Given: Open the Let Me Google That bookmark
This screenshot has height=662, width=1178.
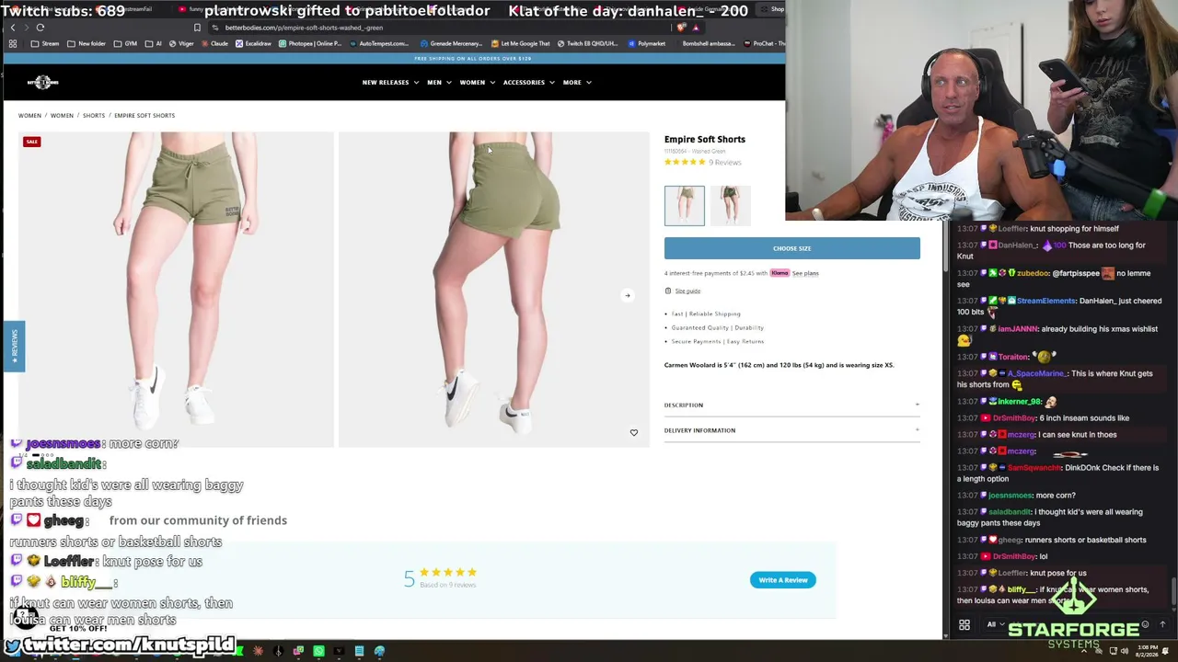Looking at the screenshot, I should click(x=521, y=43).
